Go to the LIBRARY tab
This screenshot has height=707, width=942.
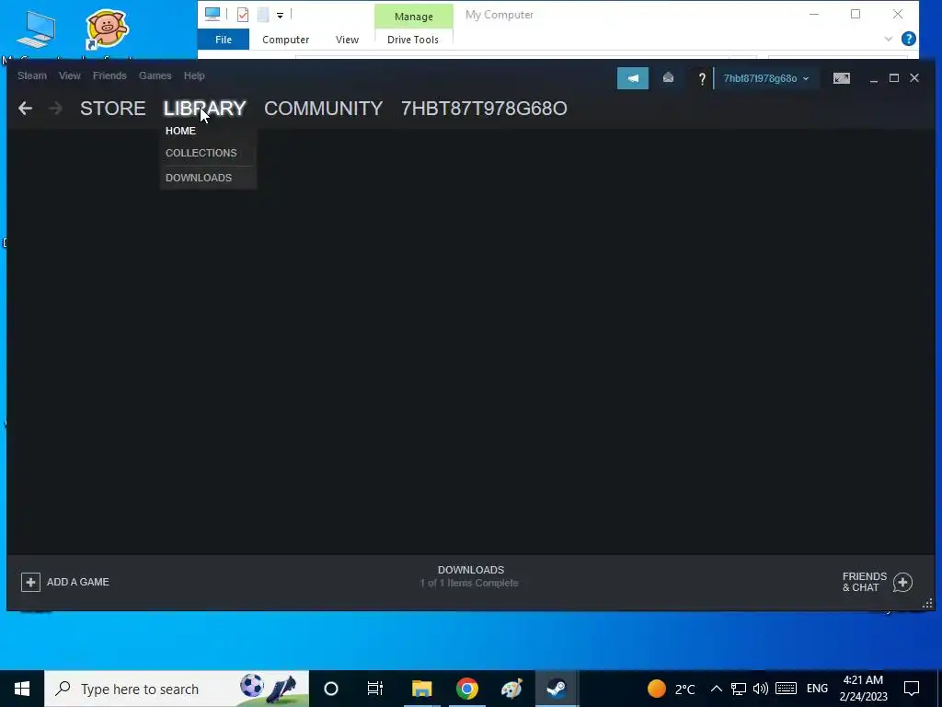click(205, 109)
